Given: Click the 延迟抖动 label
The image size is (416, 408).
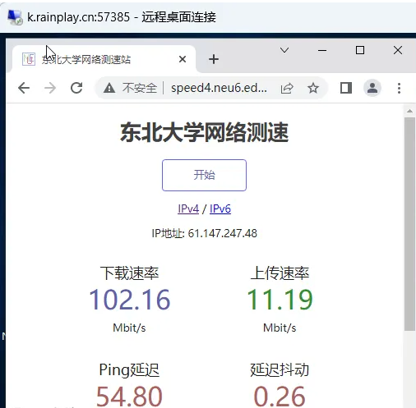Looking at the screenshot, I should click(x=280, y=370).
